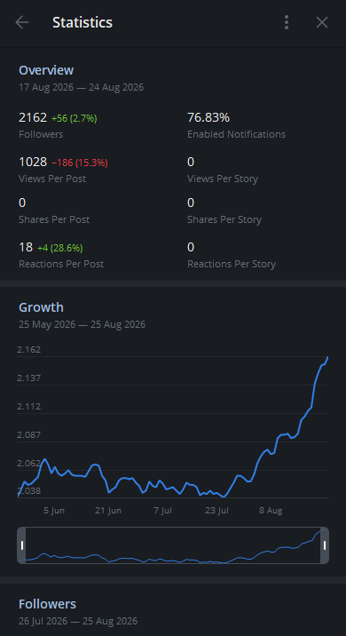Viewport: 346px width, 636px height.
Task: Click the Views Per Story stat
Action: (223, 169)
